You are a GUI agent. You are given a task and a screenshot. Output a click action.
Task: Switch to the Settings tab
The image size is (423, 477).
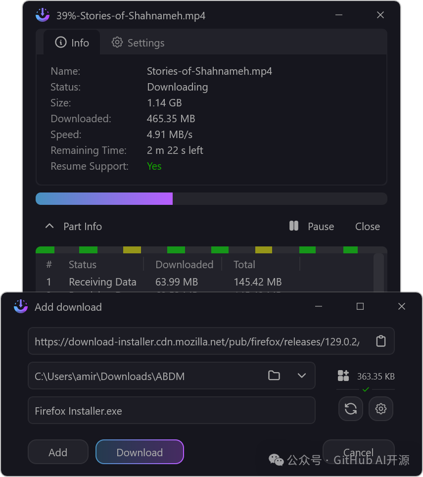coord(138,43)
